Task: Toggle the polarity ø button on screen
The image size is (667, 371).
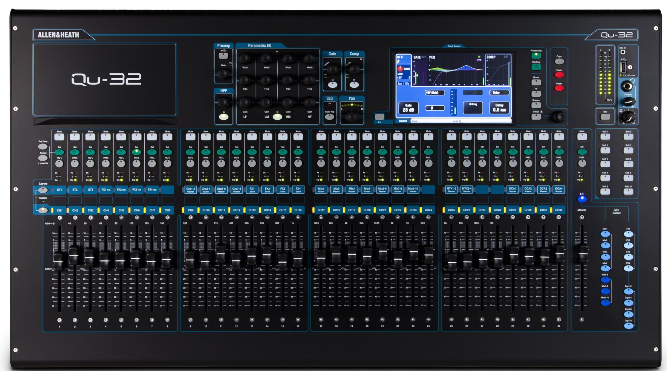Action: pos(434,108)
